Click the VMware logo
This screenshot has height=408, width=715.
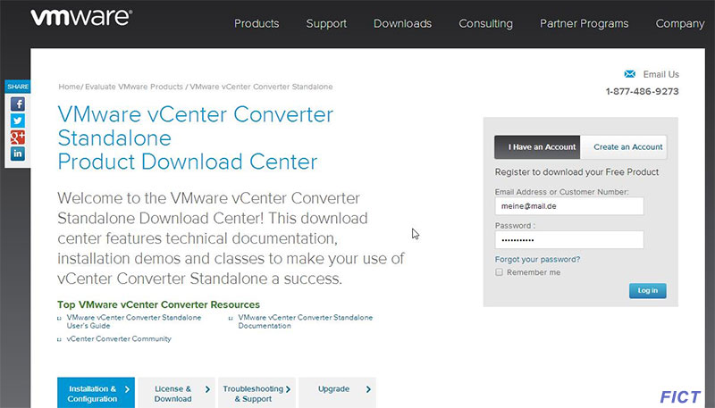point(81,18)
